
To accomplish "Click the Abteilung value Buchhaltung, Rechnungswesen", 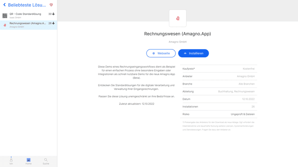I will pyautogui.click(x=236, y=92).
